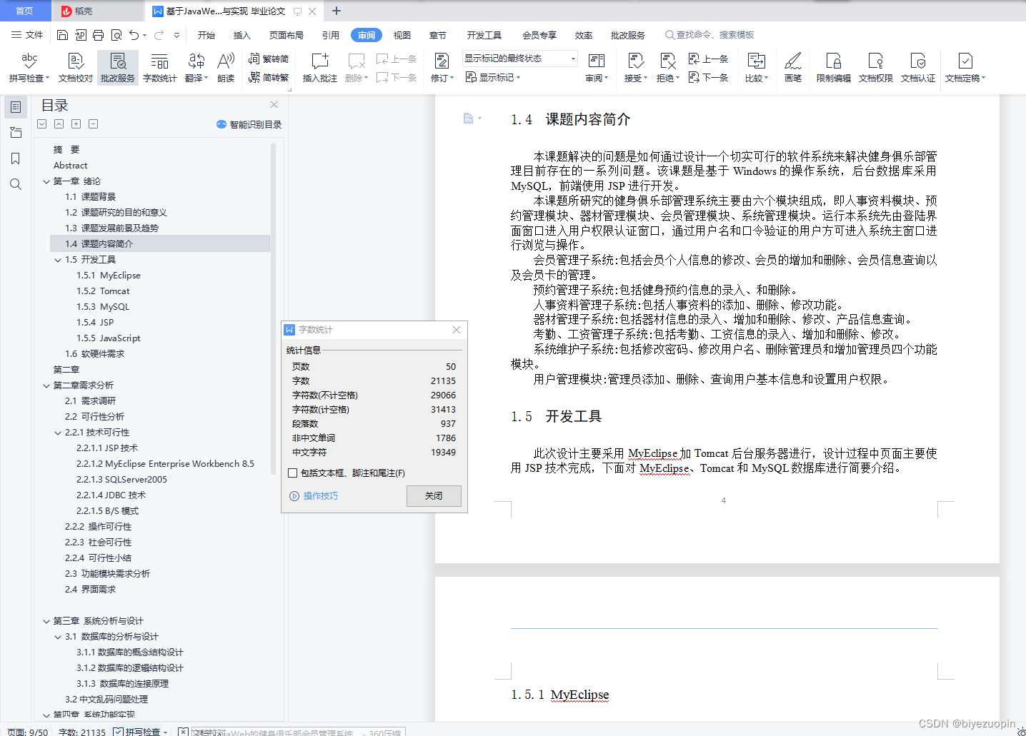Viewport: 1026px width, 736px height.
Task: Click 关闭 to close the word count dialog
Action: point(434,495)
